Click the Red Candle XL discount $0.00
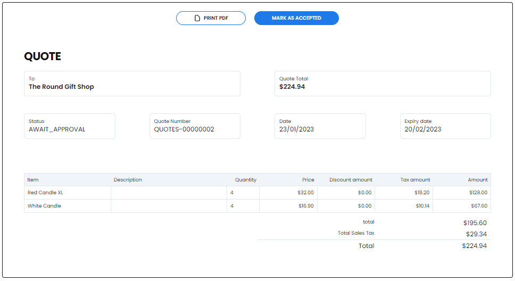Image resolution: width=515 pixels, height=281 pixels. point(364,193)
